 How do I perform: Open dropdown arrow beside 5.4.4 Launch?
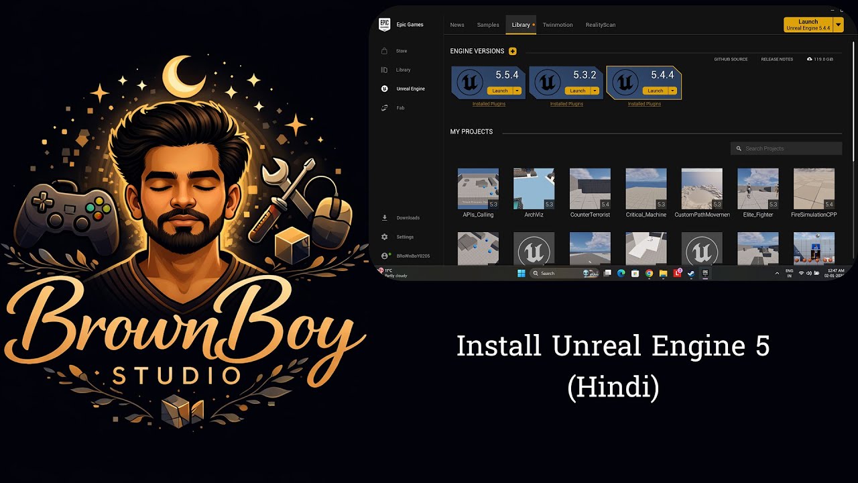[673, 91]
